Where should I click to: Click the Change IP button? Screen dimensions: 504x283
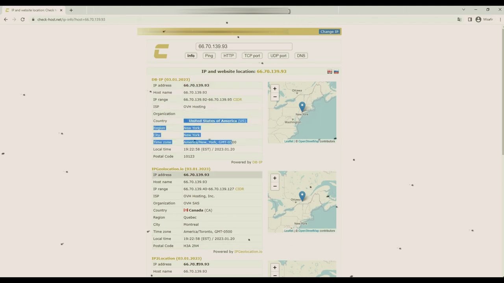(329, 32)
